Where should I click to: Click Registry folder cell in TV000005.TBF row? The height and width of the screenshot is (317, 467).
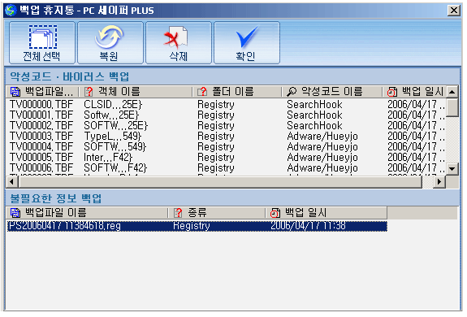(x=216, y=158)
